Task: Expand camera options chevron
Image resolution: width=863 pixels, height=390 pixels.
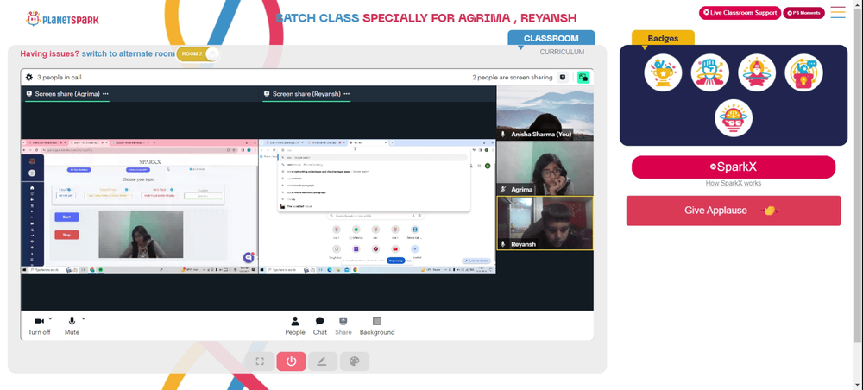Action: 50,318
